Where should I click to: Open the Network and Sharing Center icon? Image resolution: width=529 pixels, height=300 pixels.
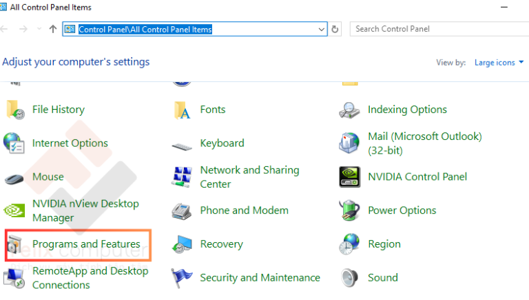point(182,177)
